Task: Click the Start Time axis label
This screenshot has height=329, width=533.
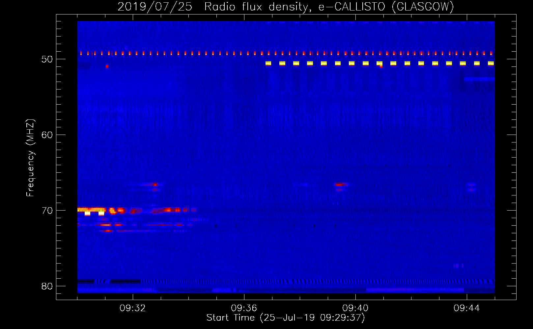Action: pos(286,318)
